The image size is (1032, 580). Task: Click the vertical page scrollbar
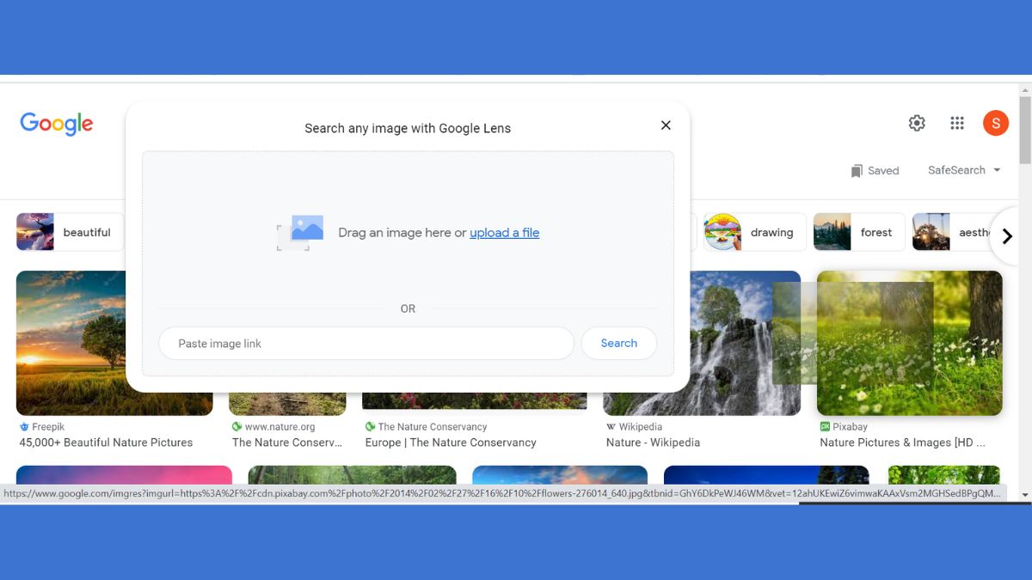point(1024,137)
